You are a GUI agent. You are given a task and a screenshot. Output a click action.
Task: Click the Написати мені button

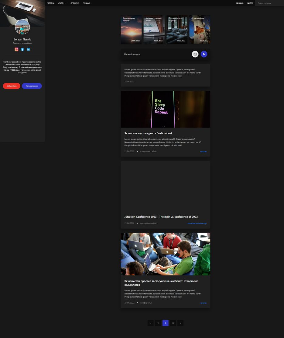pos(32,86)
